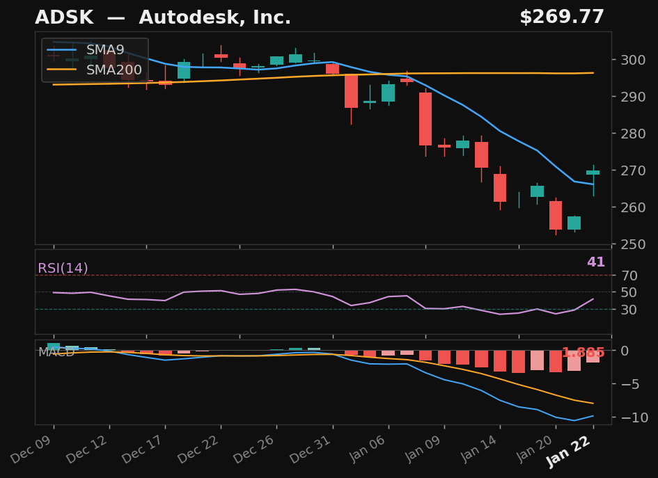Click the Dec 31 date label
658x478 pixels.
[311, 449]
